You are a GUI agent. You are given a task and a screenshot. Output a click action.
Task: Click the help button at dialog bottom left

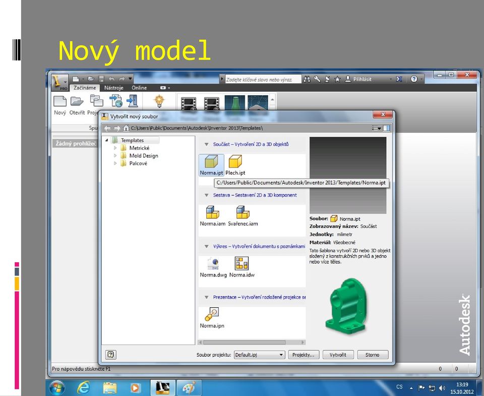pyautogui.click(x=110, y=355)
